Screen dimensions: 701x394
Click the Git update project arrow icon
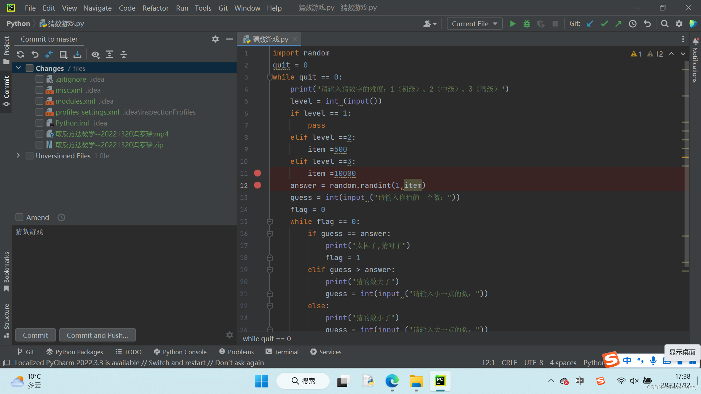(x=590, y=24)
